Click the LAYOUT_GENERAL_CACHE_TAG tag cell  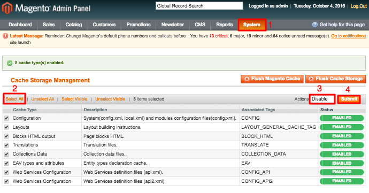[x=279, y=127]
